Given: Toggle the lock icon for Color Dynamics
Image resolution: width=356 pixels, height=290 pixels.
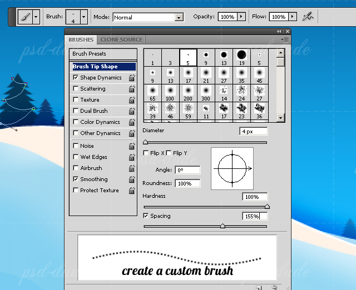Looking at the screenshot, I should (132, 122).
